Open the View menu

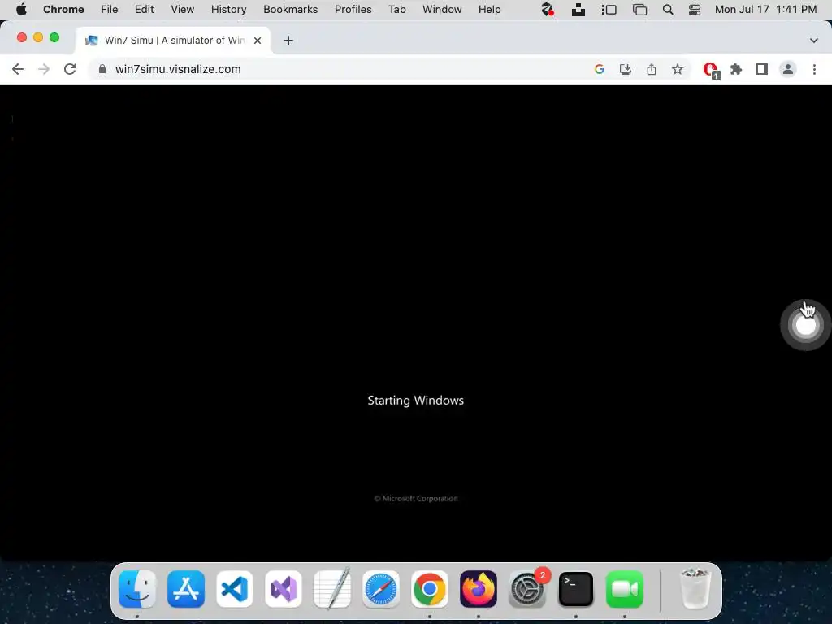183,10
